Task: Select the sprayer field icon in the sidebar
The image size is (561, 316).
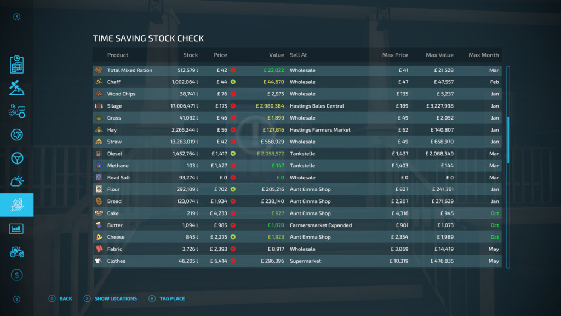Action: [17, 111]
